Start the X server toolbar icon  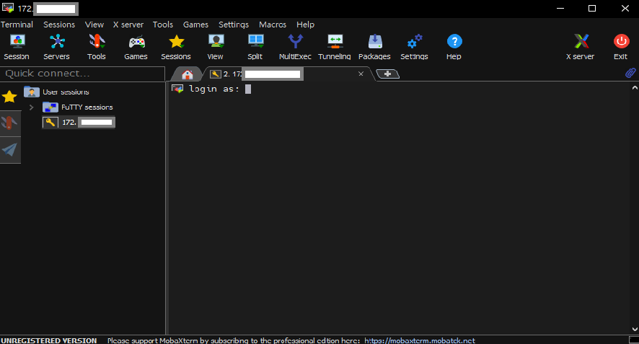coord(581,47)
